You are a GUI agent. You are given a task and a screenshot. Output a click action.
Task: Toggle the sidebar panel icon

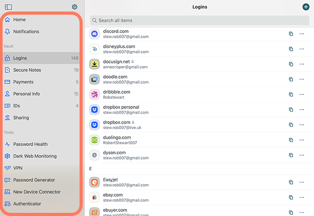[8, 7]
